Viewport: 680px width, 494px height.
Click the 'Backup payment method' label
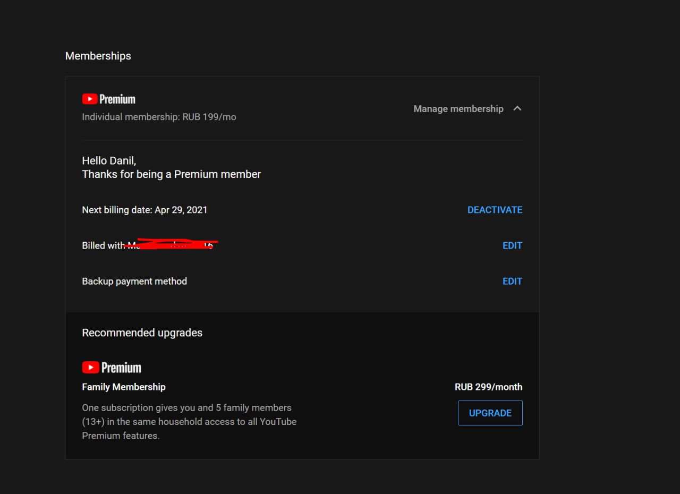click(134, 281)
